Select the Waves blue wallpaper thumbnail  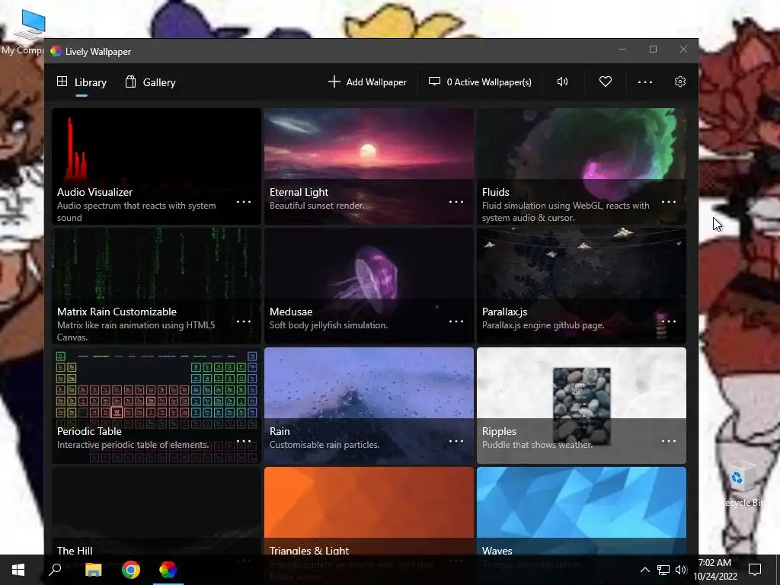(x=581, y=510)
